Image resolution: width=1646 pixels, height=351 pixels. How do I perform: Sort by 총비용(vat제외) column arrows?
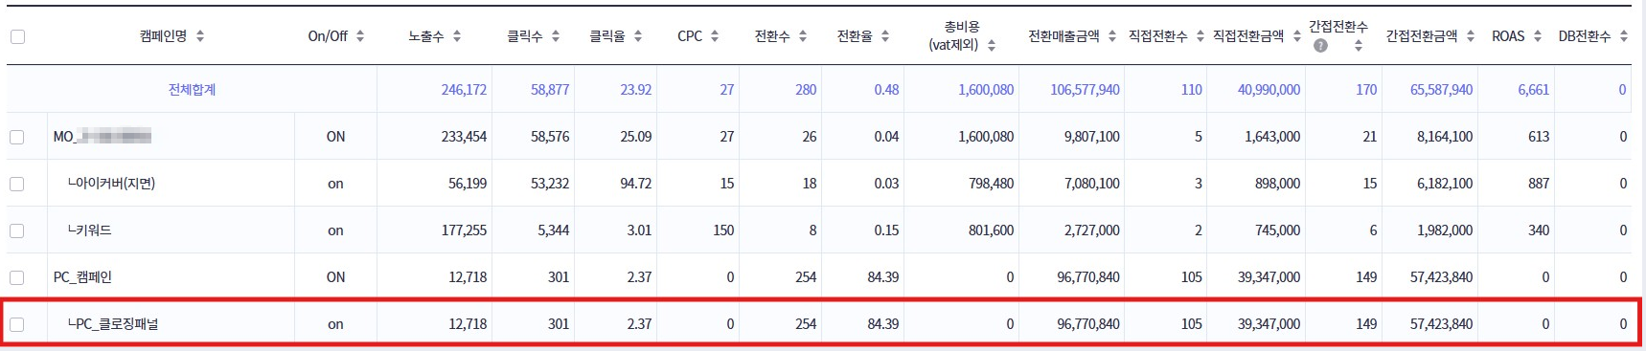coord(992,45)
